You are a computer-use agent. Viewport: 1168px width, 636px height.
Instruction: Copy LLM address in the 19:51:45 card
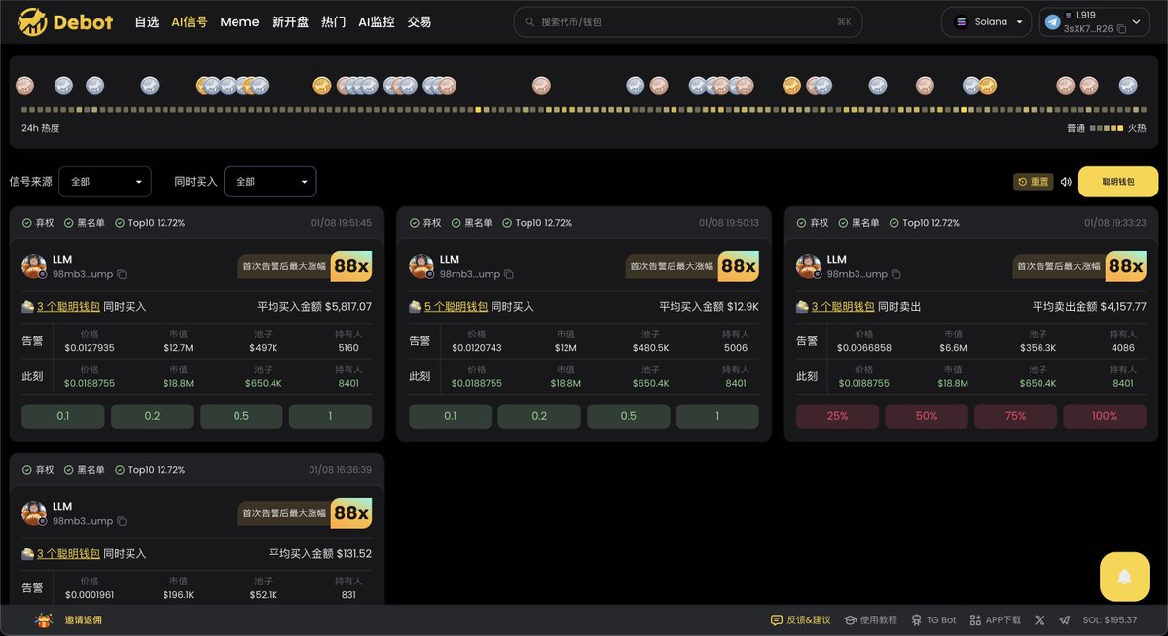122,274
